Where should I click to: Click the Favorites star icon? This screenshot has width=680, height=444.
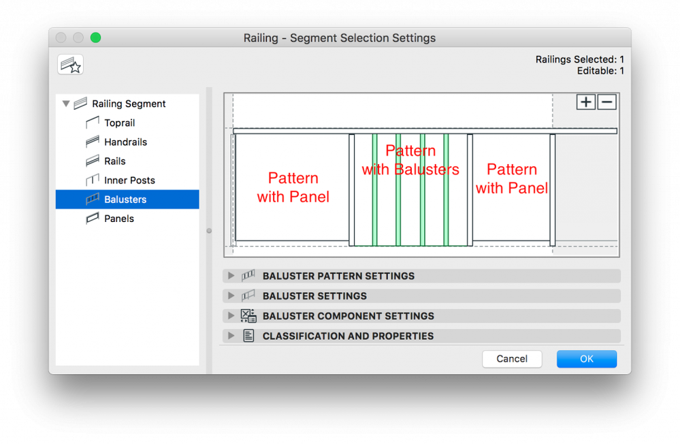[x=71, y=65]
